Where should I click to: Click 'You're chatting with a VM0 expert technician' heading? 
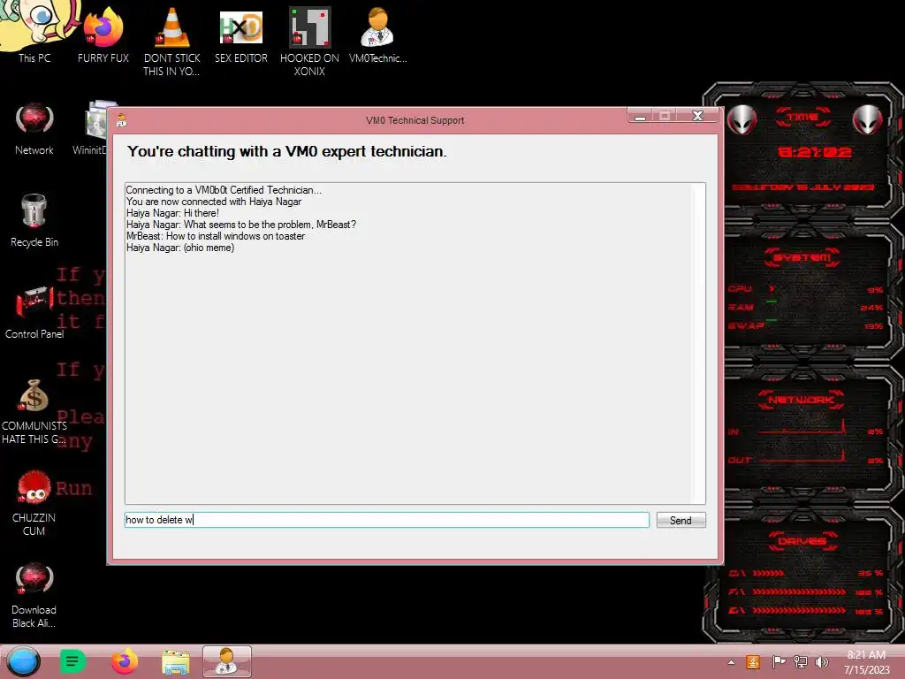[287, 152]
